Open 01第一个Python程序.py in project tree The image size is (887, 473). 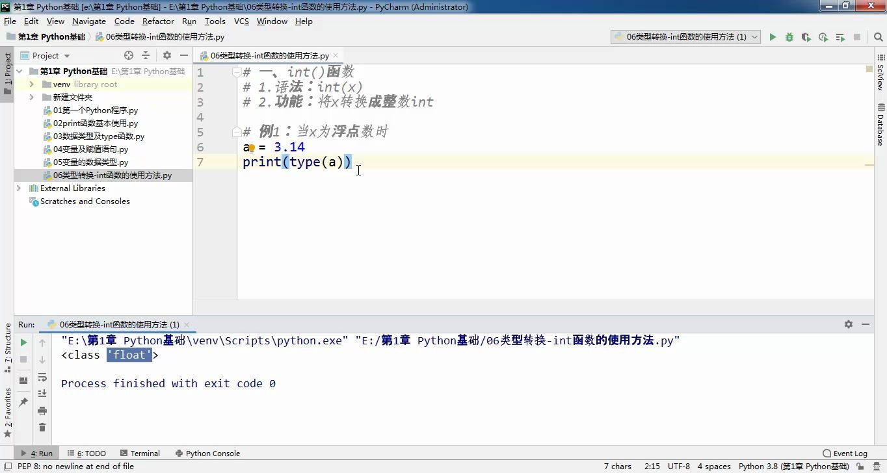click(95, 110)
